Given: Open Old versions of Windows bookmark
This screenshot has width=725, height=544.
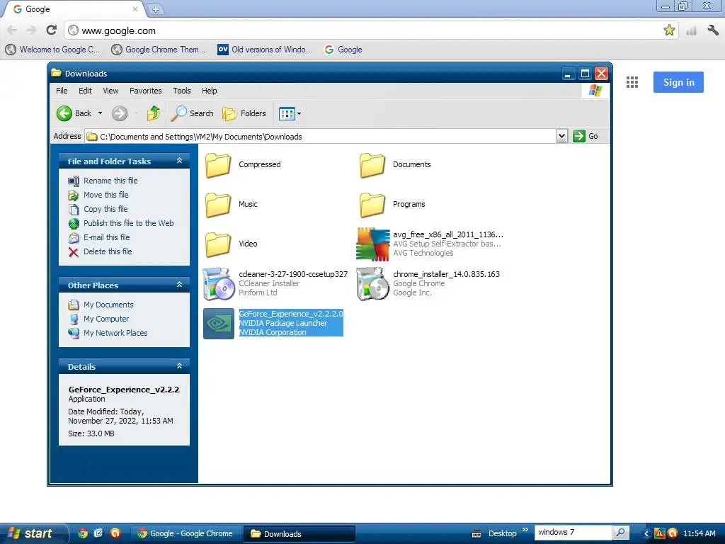Looking at the screenshot, I should click(x=265, y=50).
